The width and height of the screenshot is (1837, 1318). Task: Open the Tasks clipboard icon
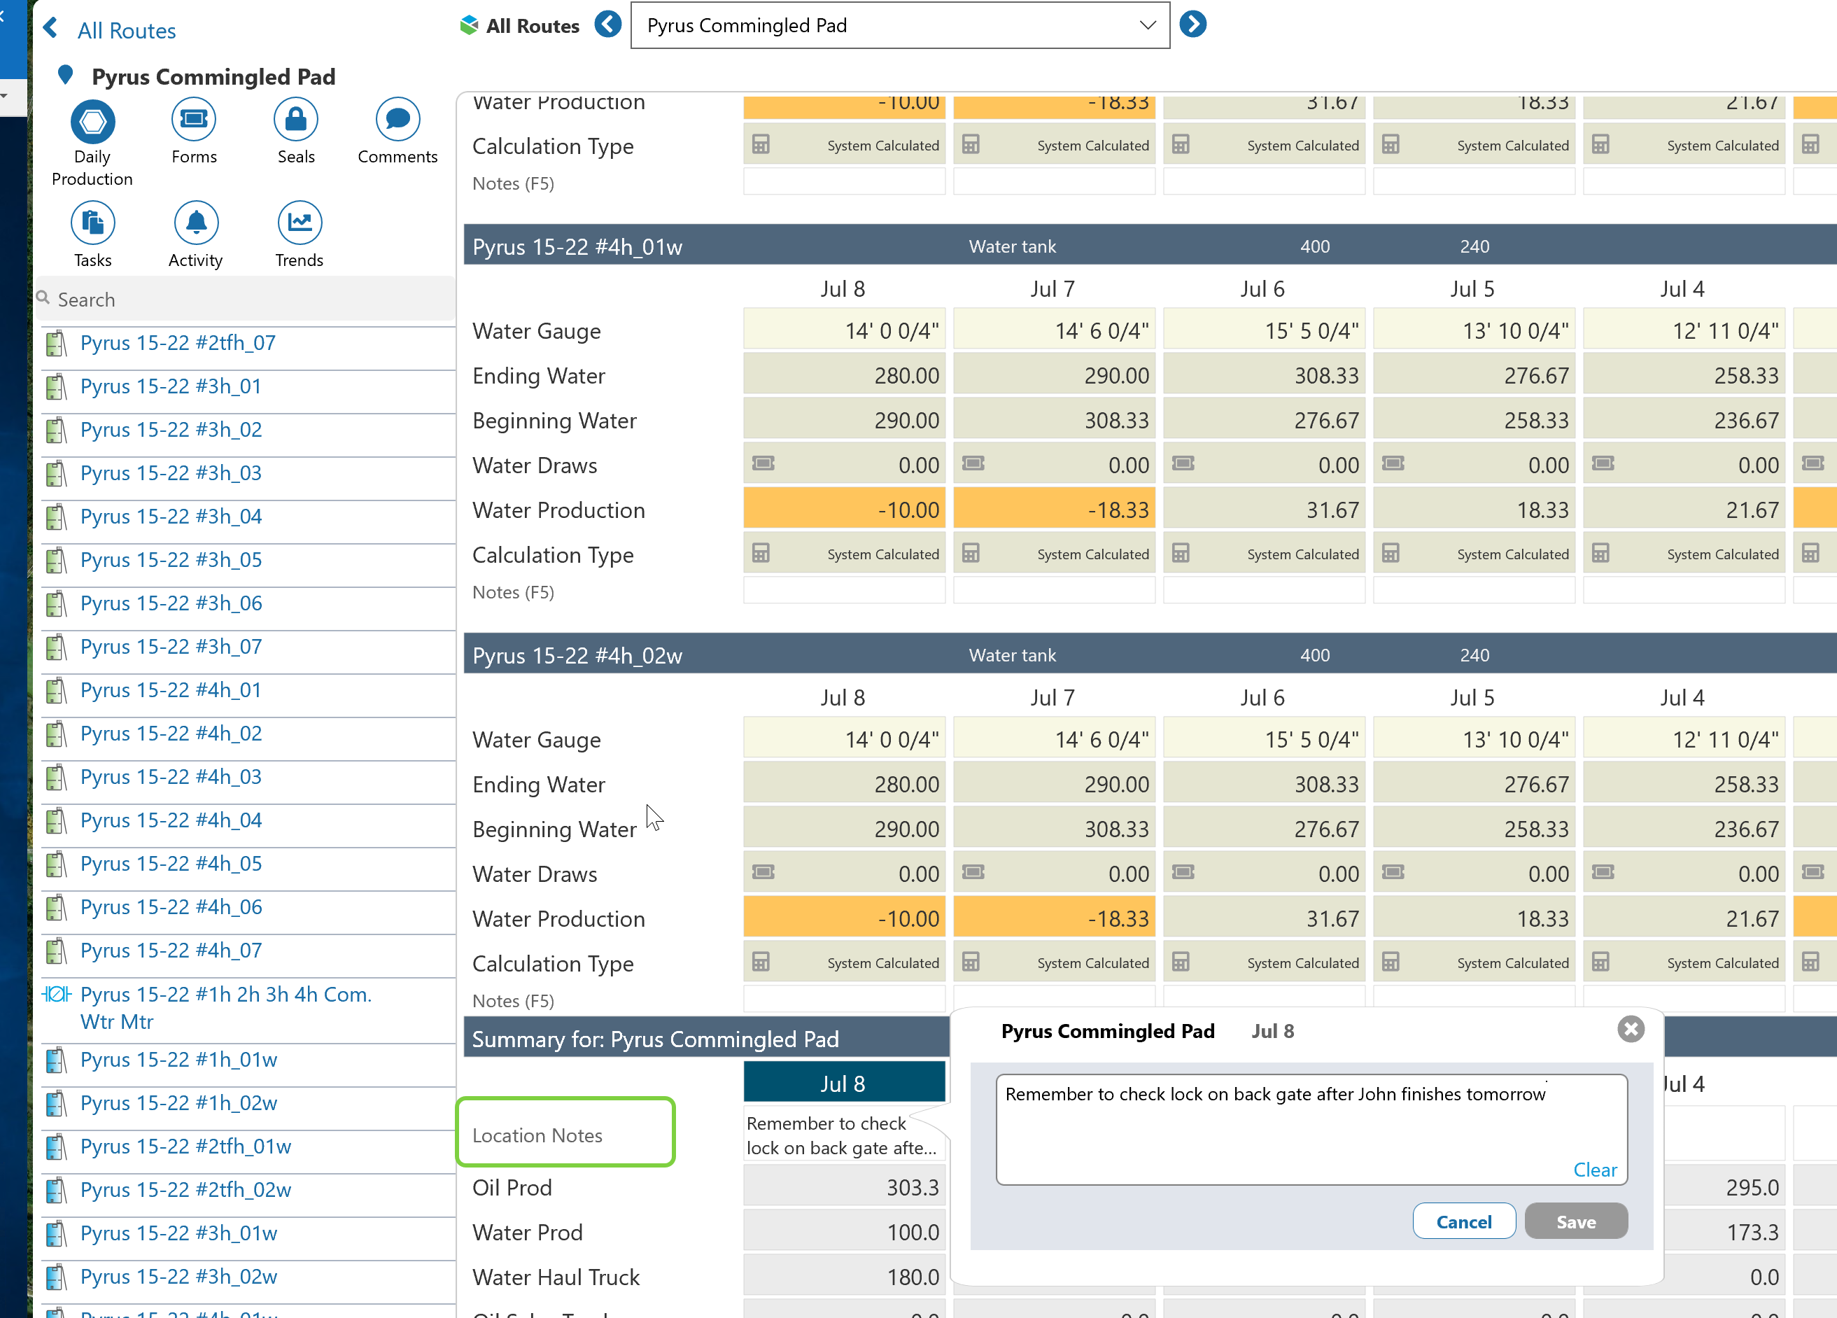(x=92, y=223)
